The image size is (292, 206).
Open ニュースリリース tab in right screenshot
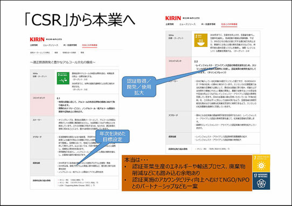point(187,24)
